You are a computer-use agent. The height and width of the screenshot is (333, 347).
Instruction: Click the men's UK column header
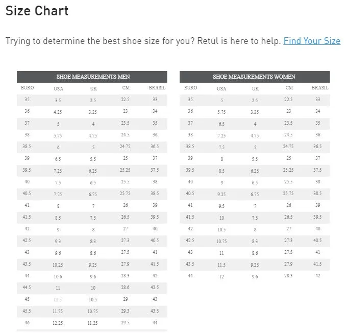click(x=93, y=89)
